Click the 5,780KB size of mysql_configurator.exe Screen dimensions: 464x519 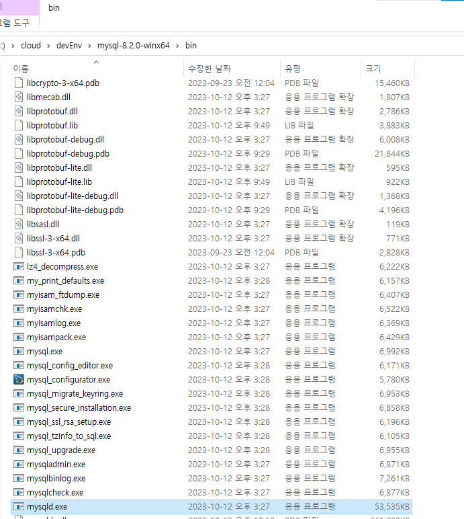395,379
